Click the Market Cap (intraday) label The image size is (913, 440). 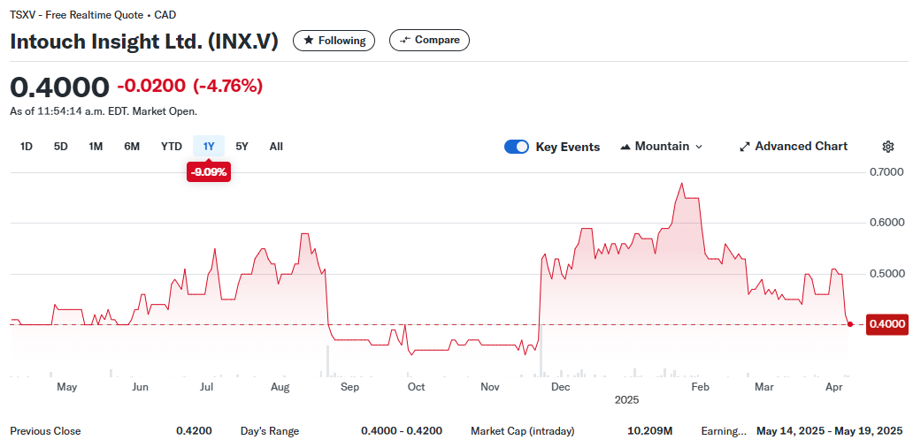522,431
